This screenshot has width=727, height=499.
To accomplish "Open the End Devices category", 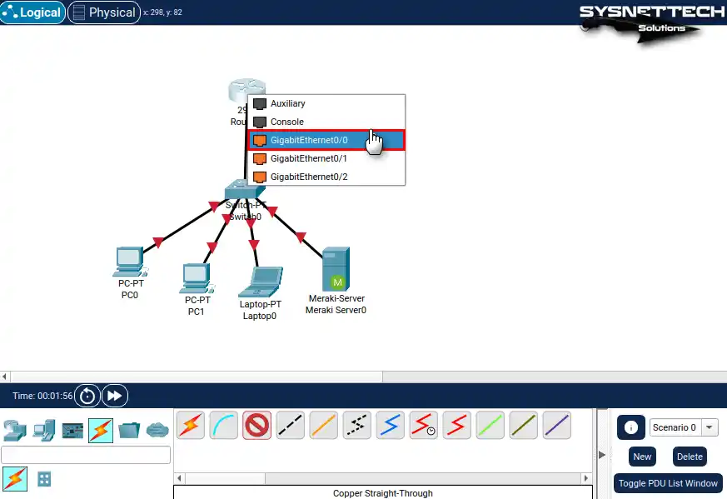I will pyautogui.click(x=43, y=431).
